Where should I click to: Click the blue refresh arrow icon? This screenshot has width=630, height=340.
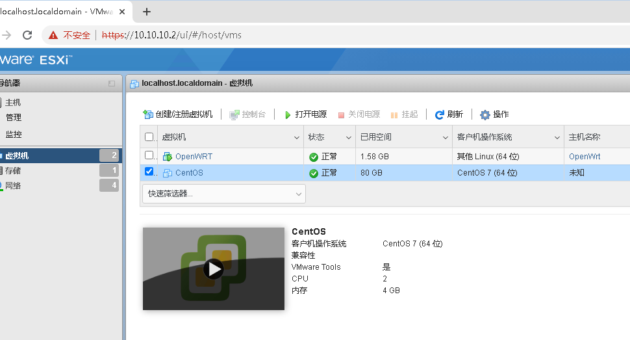click(440, 114)
